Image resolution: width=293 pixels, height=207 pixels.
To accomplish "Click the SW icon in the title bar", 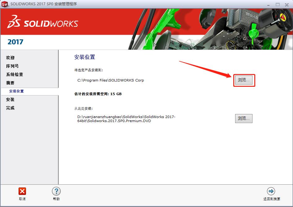I will tap(5, 4).
